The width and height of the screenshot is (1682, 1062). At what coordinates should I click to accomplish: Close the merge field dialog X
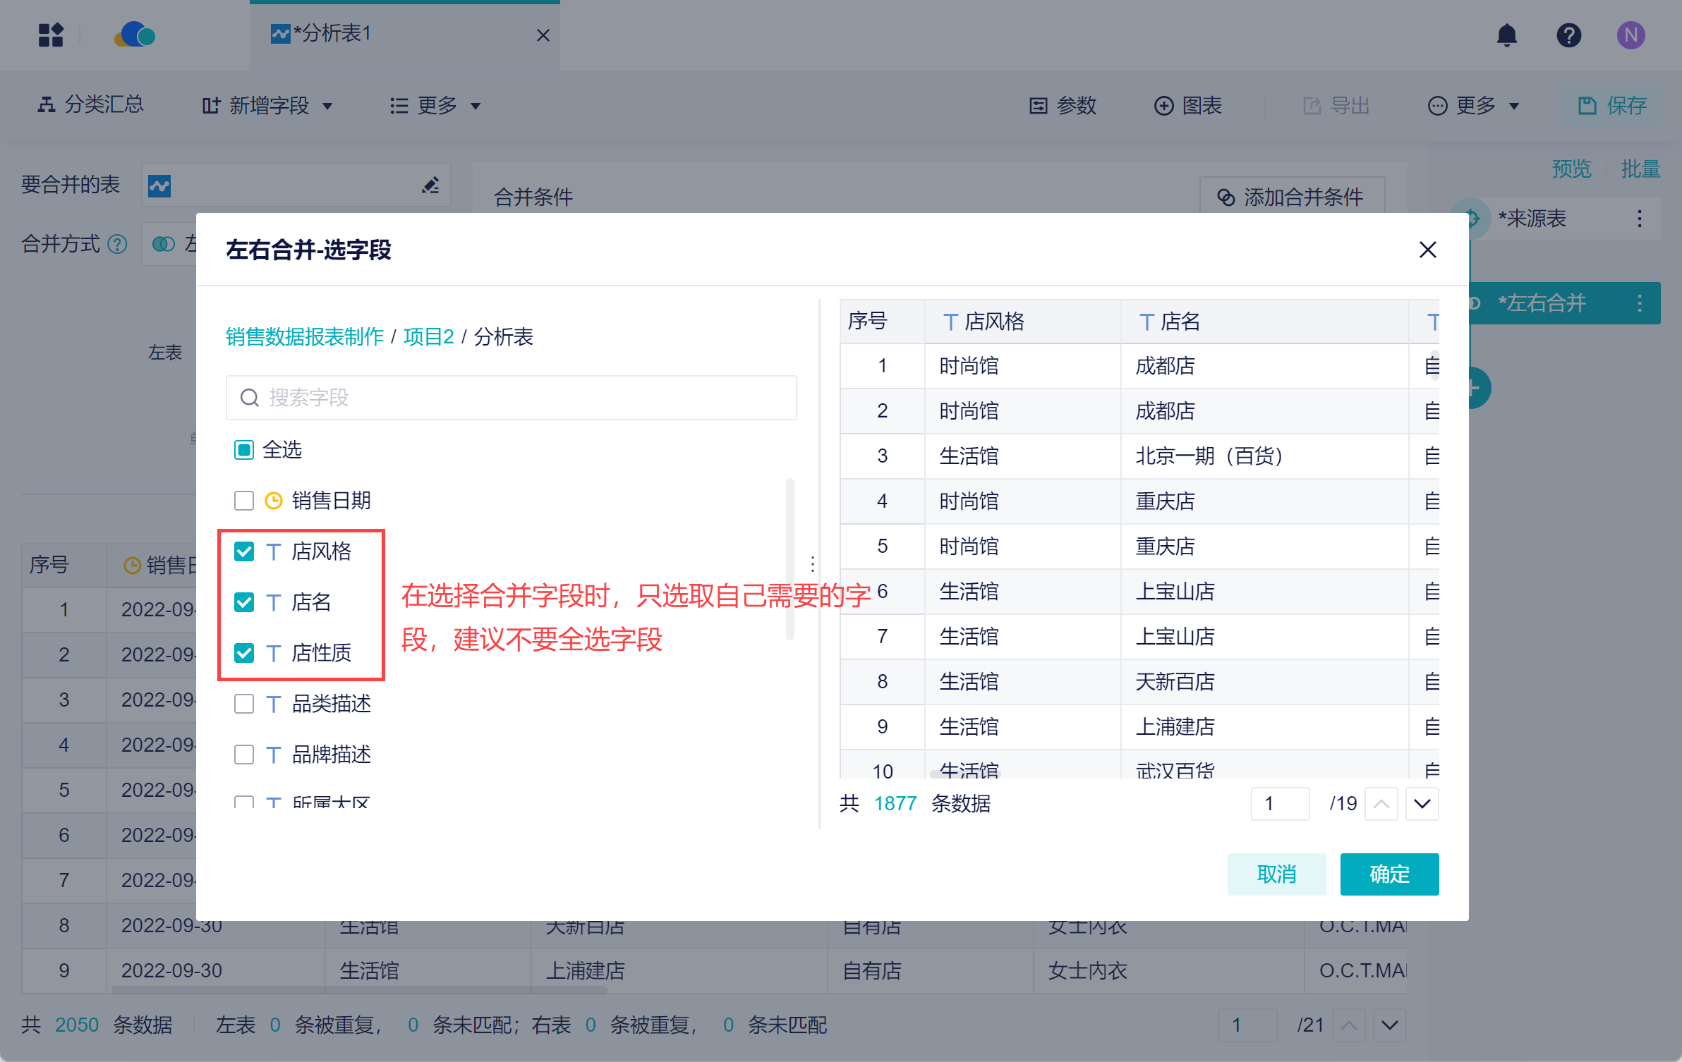1427,250
